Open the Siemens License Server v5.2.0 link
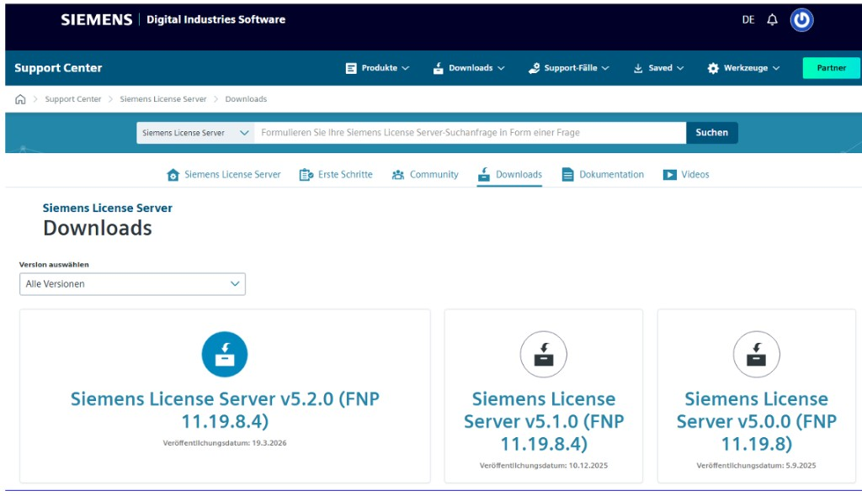The width and height of the screenshot is (862, 496). tap(225, 409)
